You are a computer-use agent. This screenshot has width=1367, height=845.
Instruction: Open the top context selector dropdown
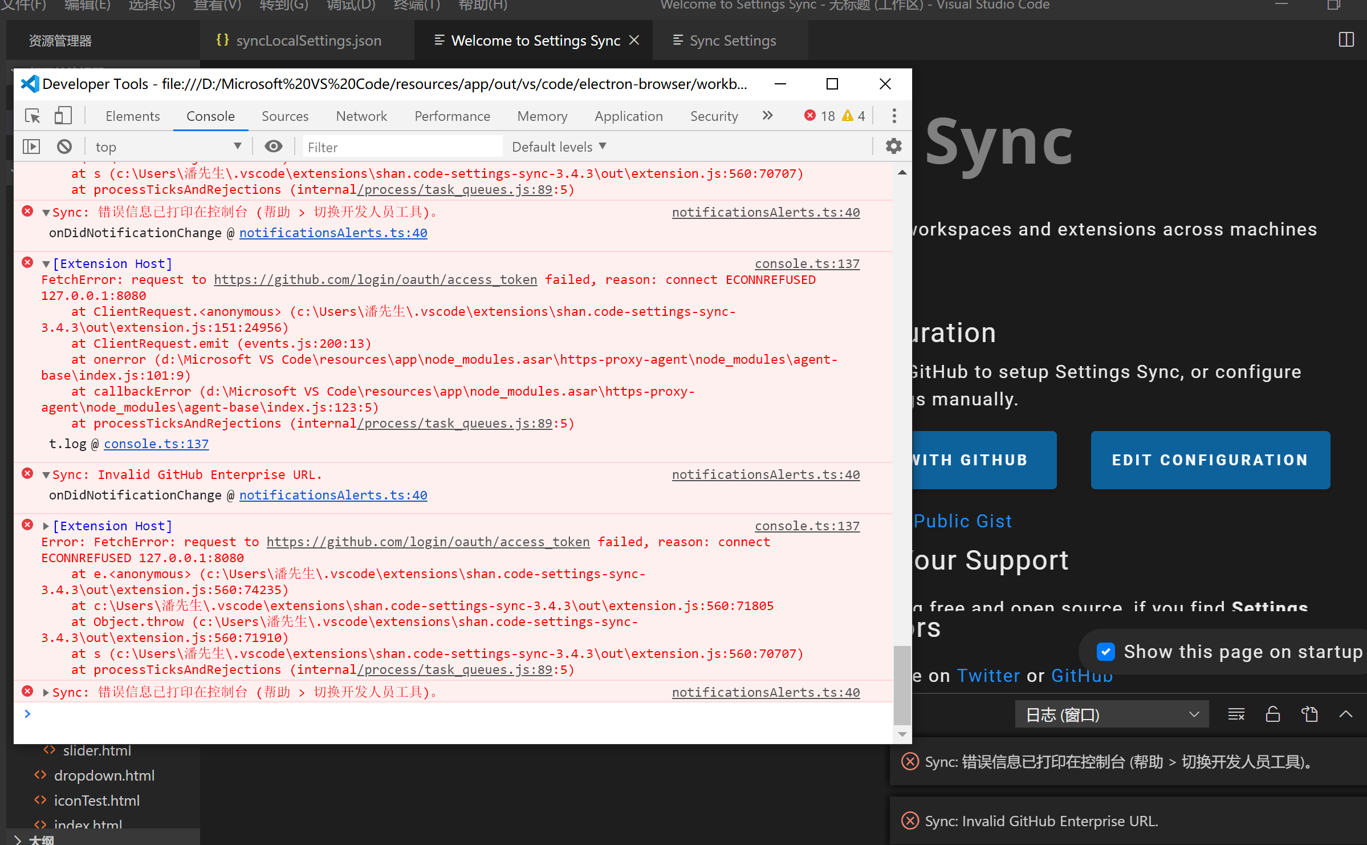coord(168,147)
